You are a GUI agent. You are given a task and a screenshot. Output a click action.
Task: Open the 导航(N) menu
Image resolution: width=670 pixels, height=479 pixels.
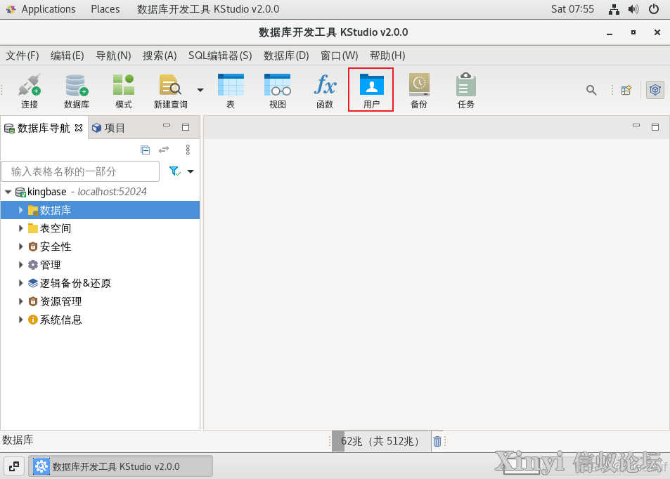113,55
